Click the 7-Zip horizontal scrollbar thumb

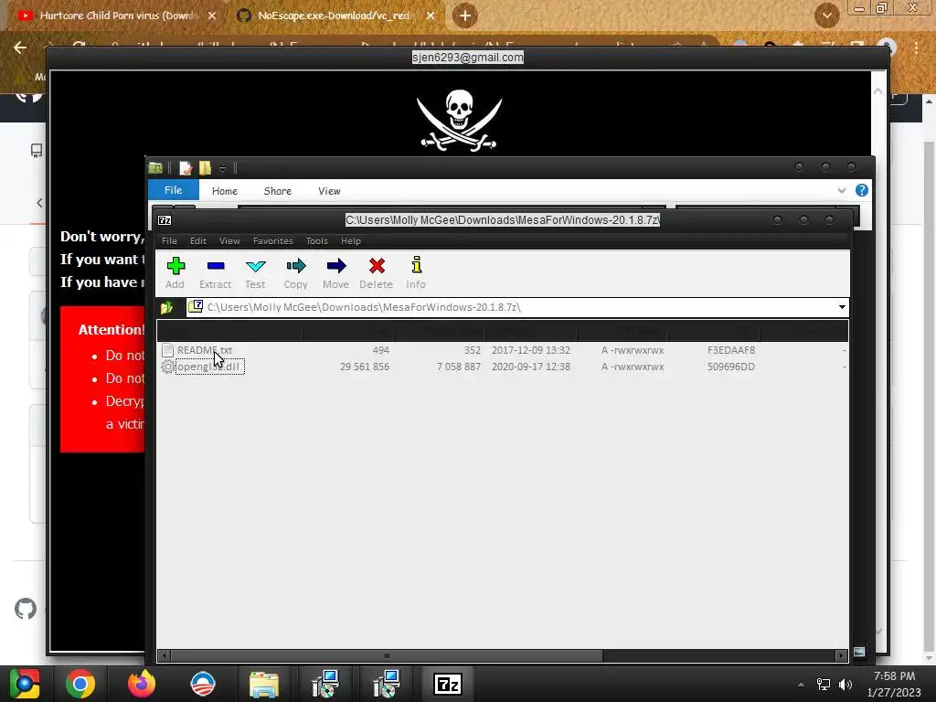click(x=387, y=655)
